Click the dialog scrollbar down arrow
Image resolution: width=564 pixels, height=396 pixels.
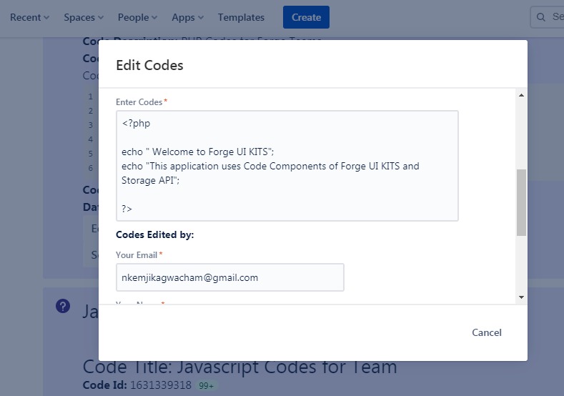tap(521, 297)
